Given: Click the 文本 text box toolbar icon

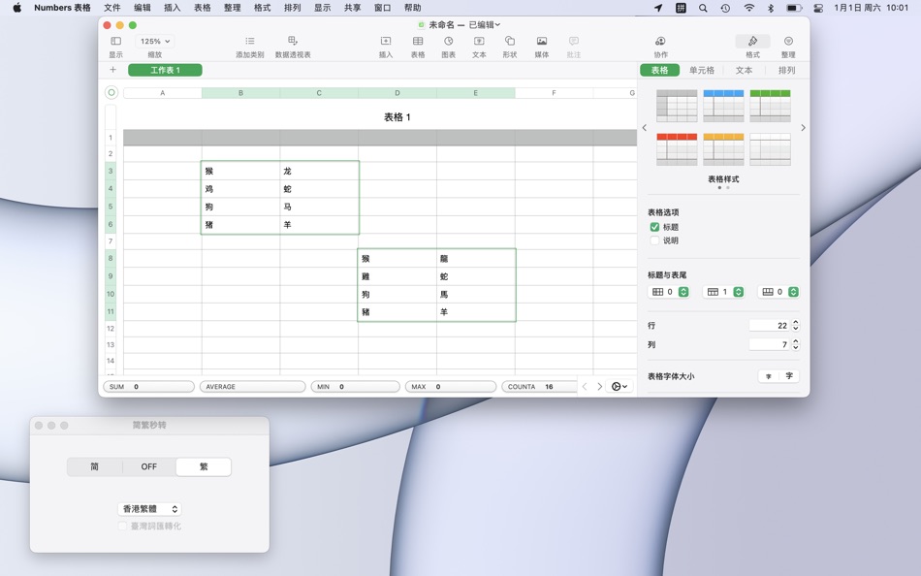Looking at the screenshot, I should pos(479,41).
